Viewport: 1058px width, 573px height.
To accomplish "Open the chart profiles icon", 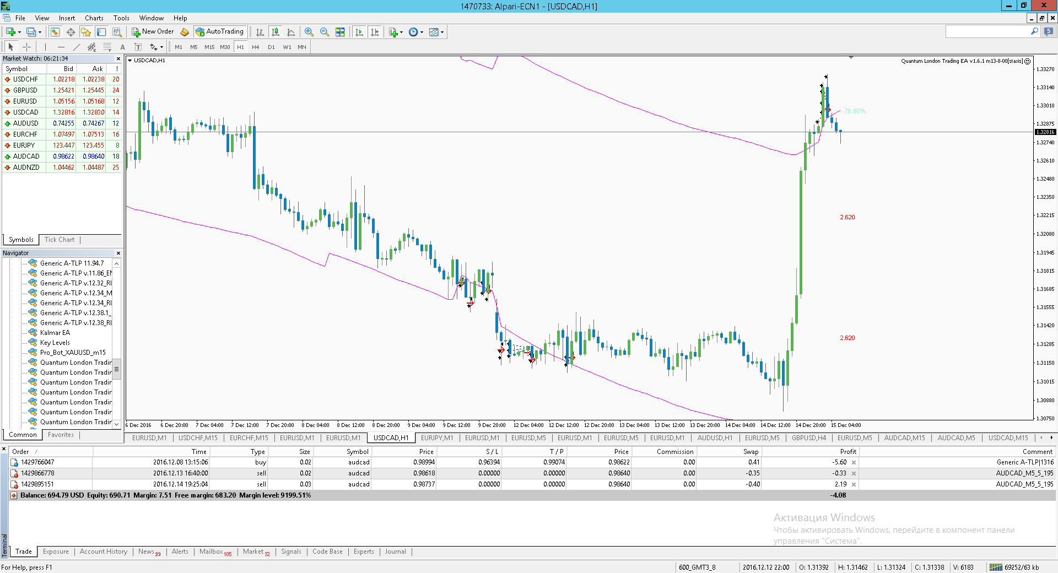I will click(31, 32).
